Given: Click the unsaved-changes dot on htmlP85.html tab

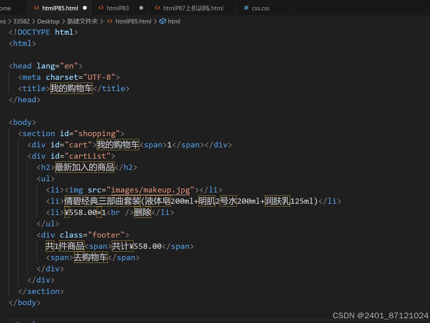Looking at the screenshot, I should (85, 8).
